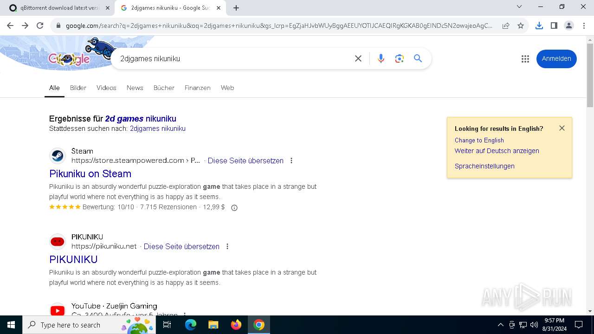
Task: Click the padlock site info icon
Action: [58, 26]
